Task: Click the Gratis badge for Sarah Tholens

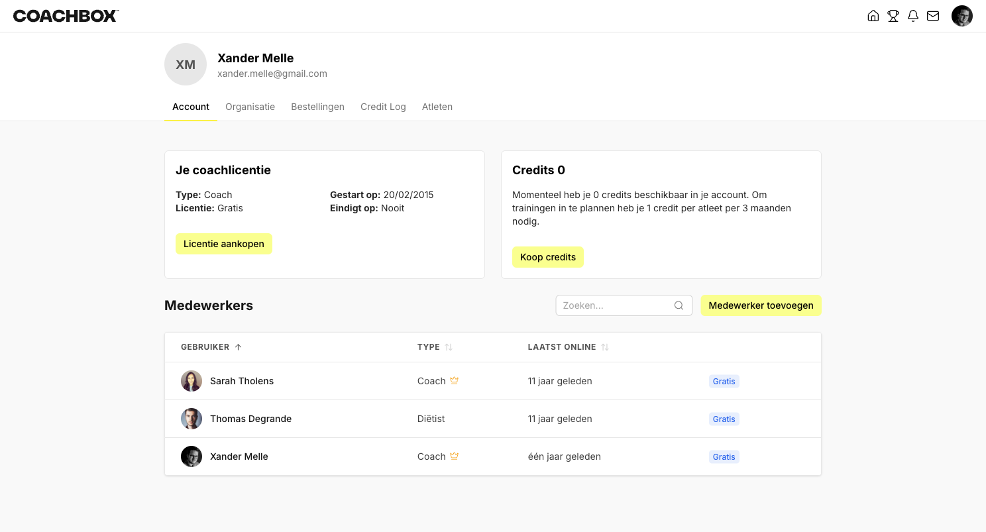Action: coord(724,382)
